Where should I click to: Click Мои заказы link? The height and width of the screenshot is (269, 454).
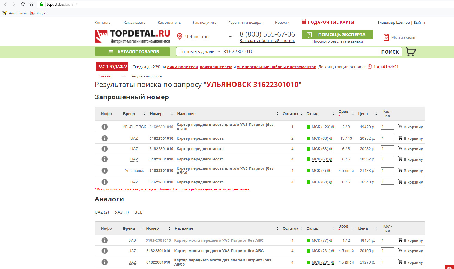[403, 37]
